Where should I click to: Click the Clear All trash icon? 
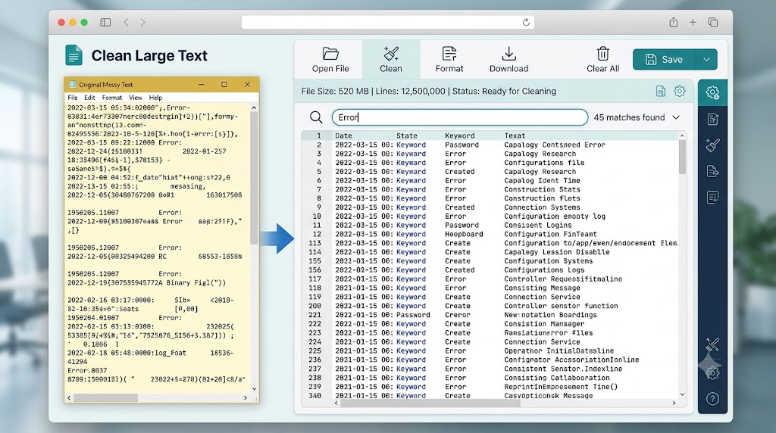click(x=602, y=54)
